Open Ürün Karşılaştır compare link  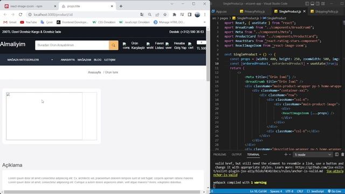tap(134, 45)
